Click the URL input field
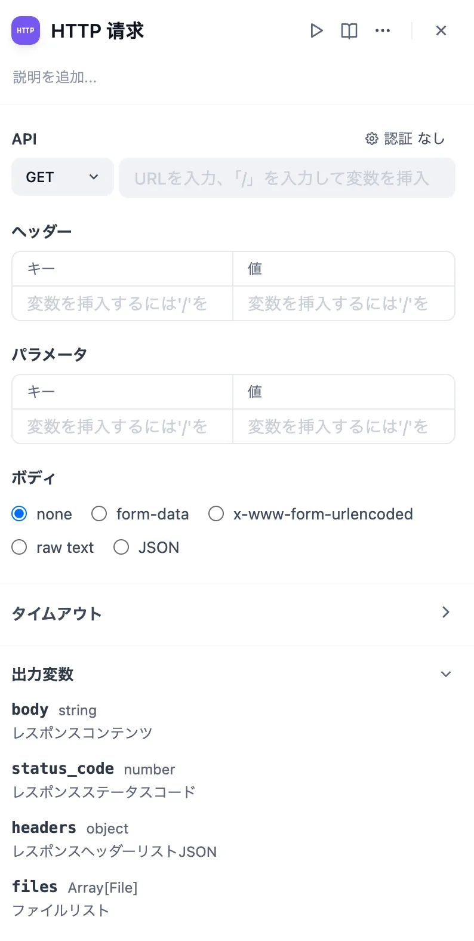Image resolution: width=474 pixels, height=941 pixels. coord(287,178)
